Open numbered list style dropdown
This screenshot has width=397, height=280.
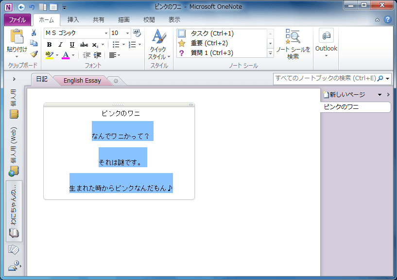(x=140, y=45)
